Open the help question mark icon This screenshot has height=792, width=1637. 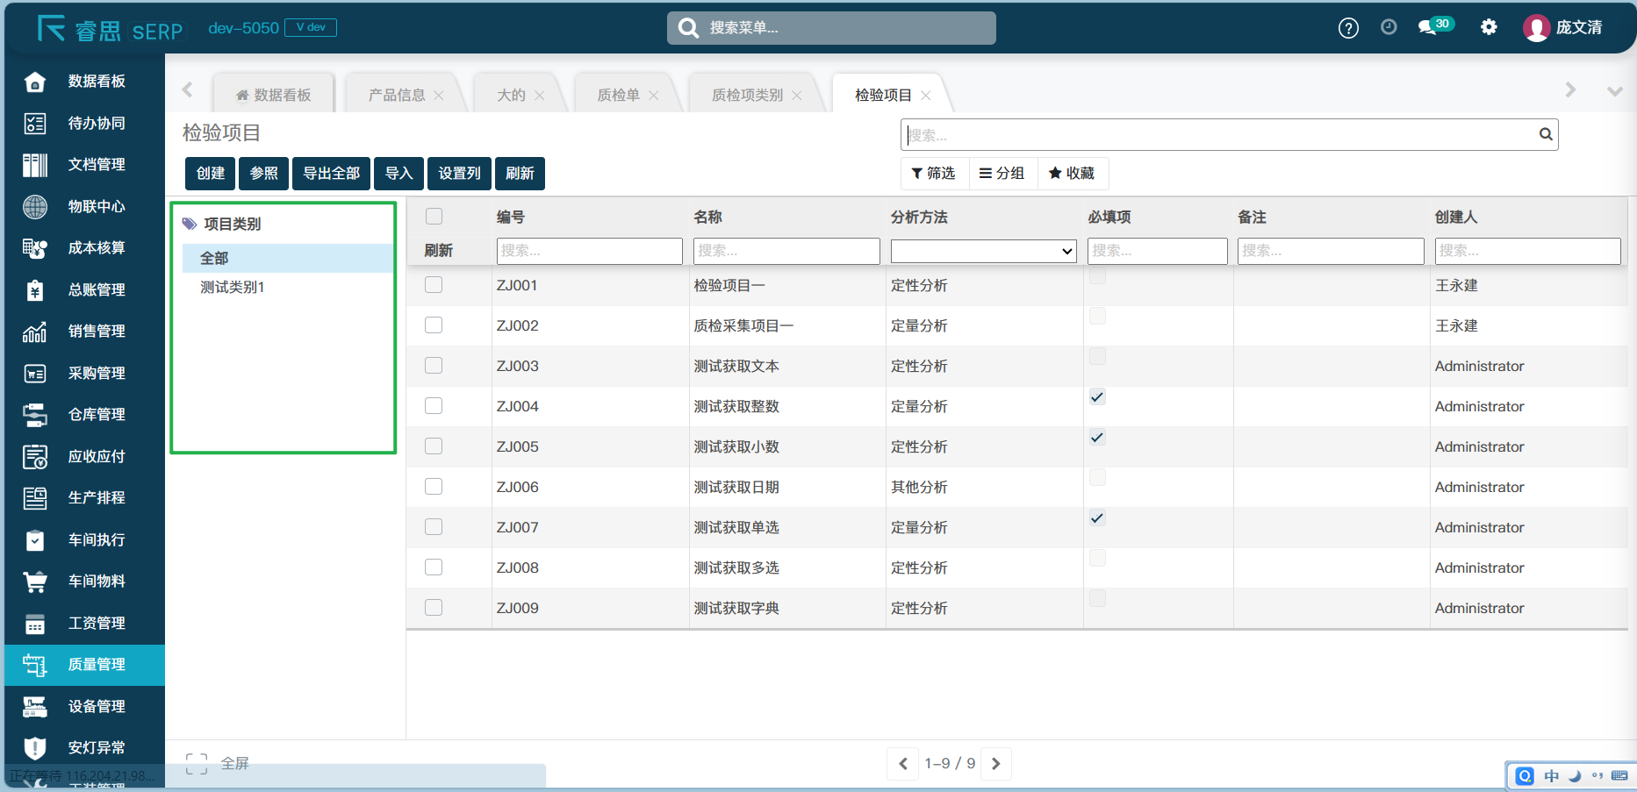coord(1348,28)
